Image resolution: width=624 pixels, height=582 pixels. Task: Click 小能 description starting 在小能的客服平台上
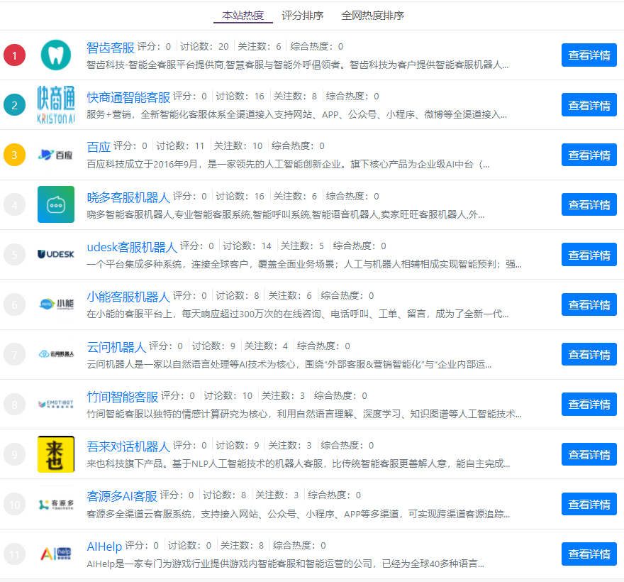298,314
